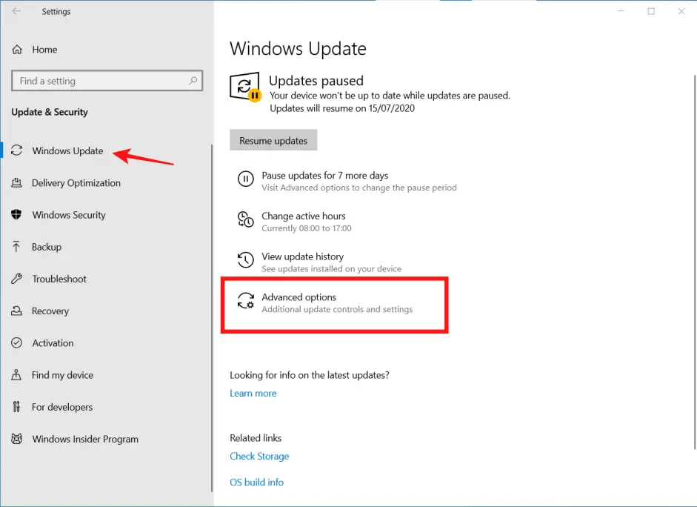Click the Windows Security shield icon

point(16,214)
